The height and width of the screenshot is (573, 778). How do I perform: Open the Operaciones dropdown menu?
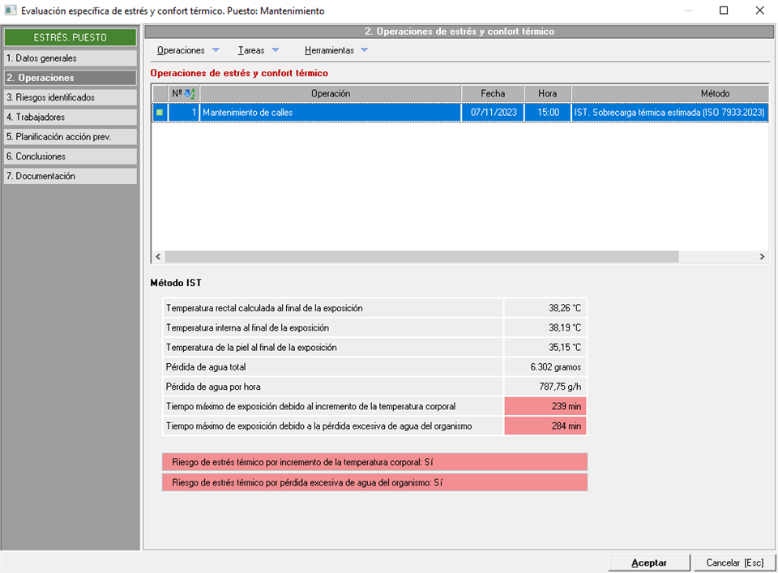point(187,50)
